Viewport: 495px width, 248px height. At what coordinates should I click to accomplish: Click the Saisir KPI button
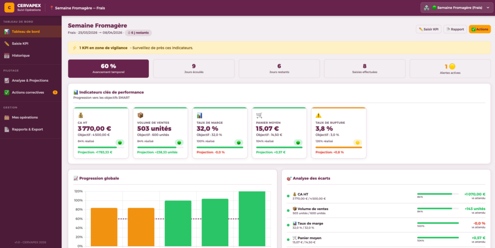click(x=428, y=29)
